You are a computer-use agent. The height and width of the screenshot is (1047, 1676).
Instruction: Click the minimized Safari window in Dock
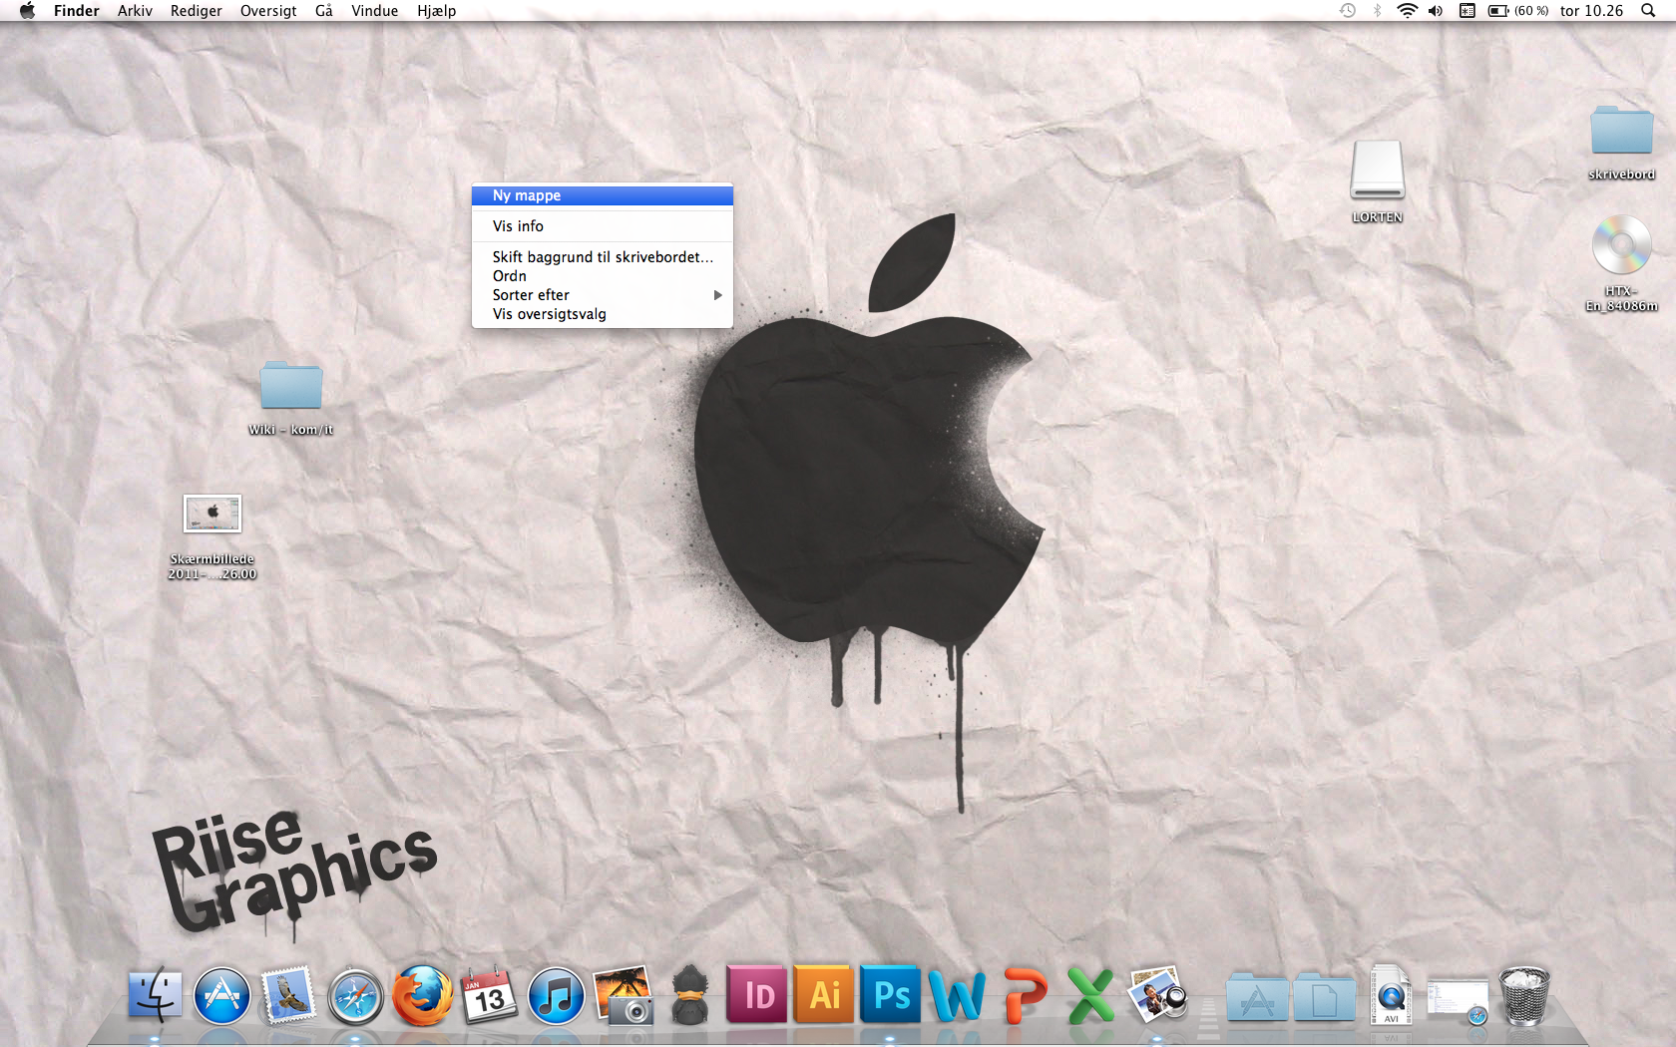pos(1458,1001)
